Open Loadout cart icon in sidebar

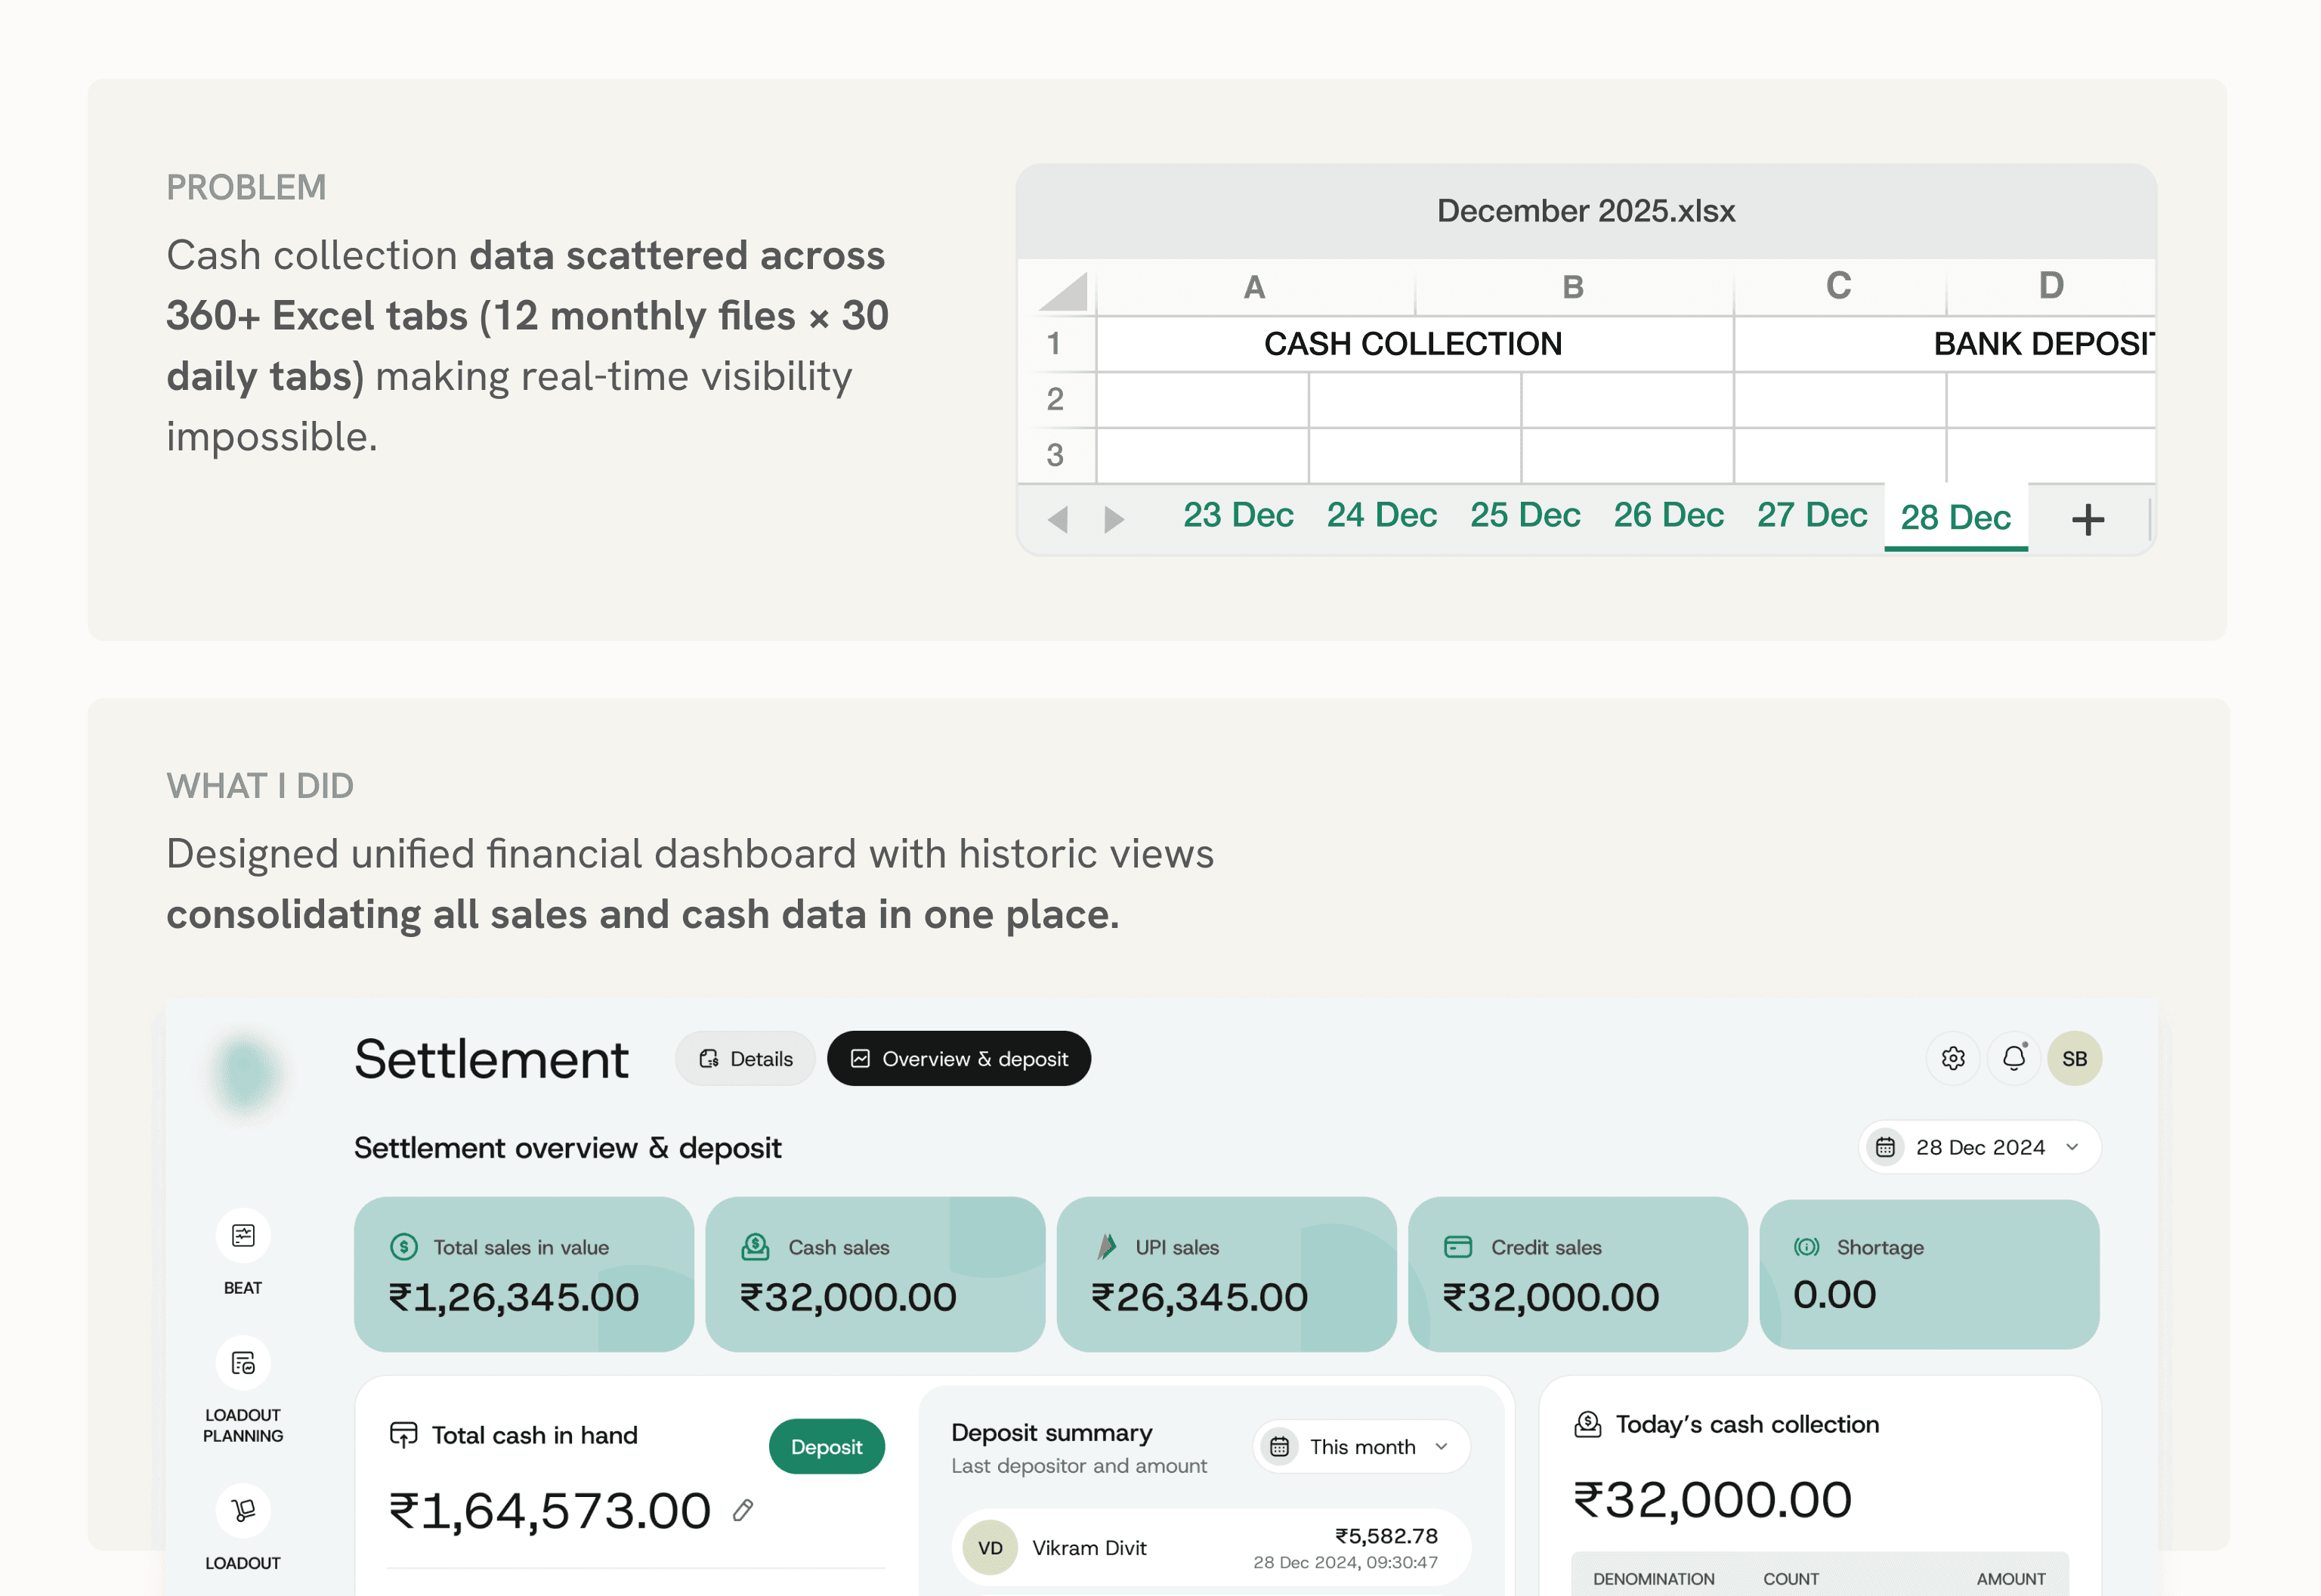coord(243,1509)
